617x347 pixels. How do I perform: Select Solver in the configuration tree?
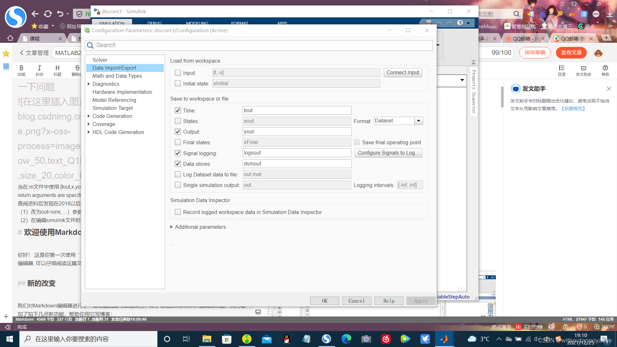click(100, 60)
